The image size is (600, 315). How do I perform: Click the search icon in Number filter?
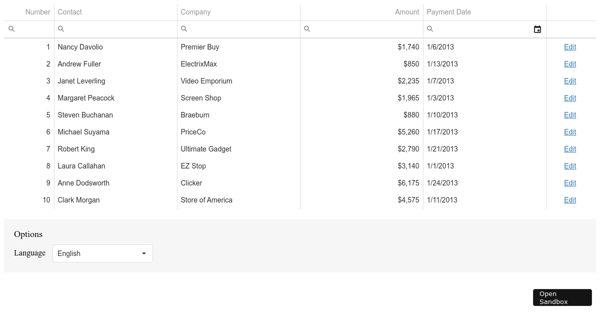pos(11,29)
